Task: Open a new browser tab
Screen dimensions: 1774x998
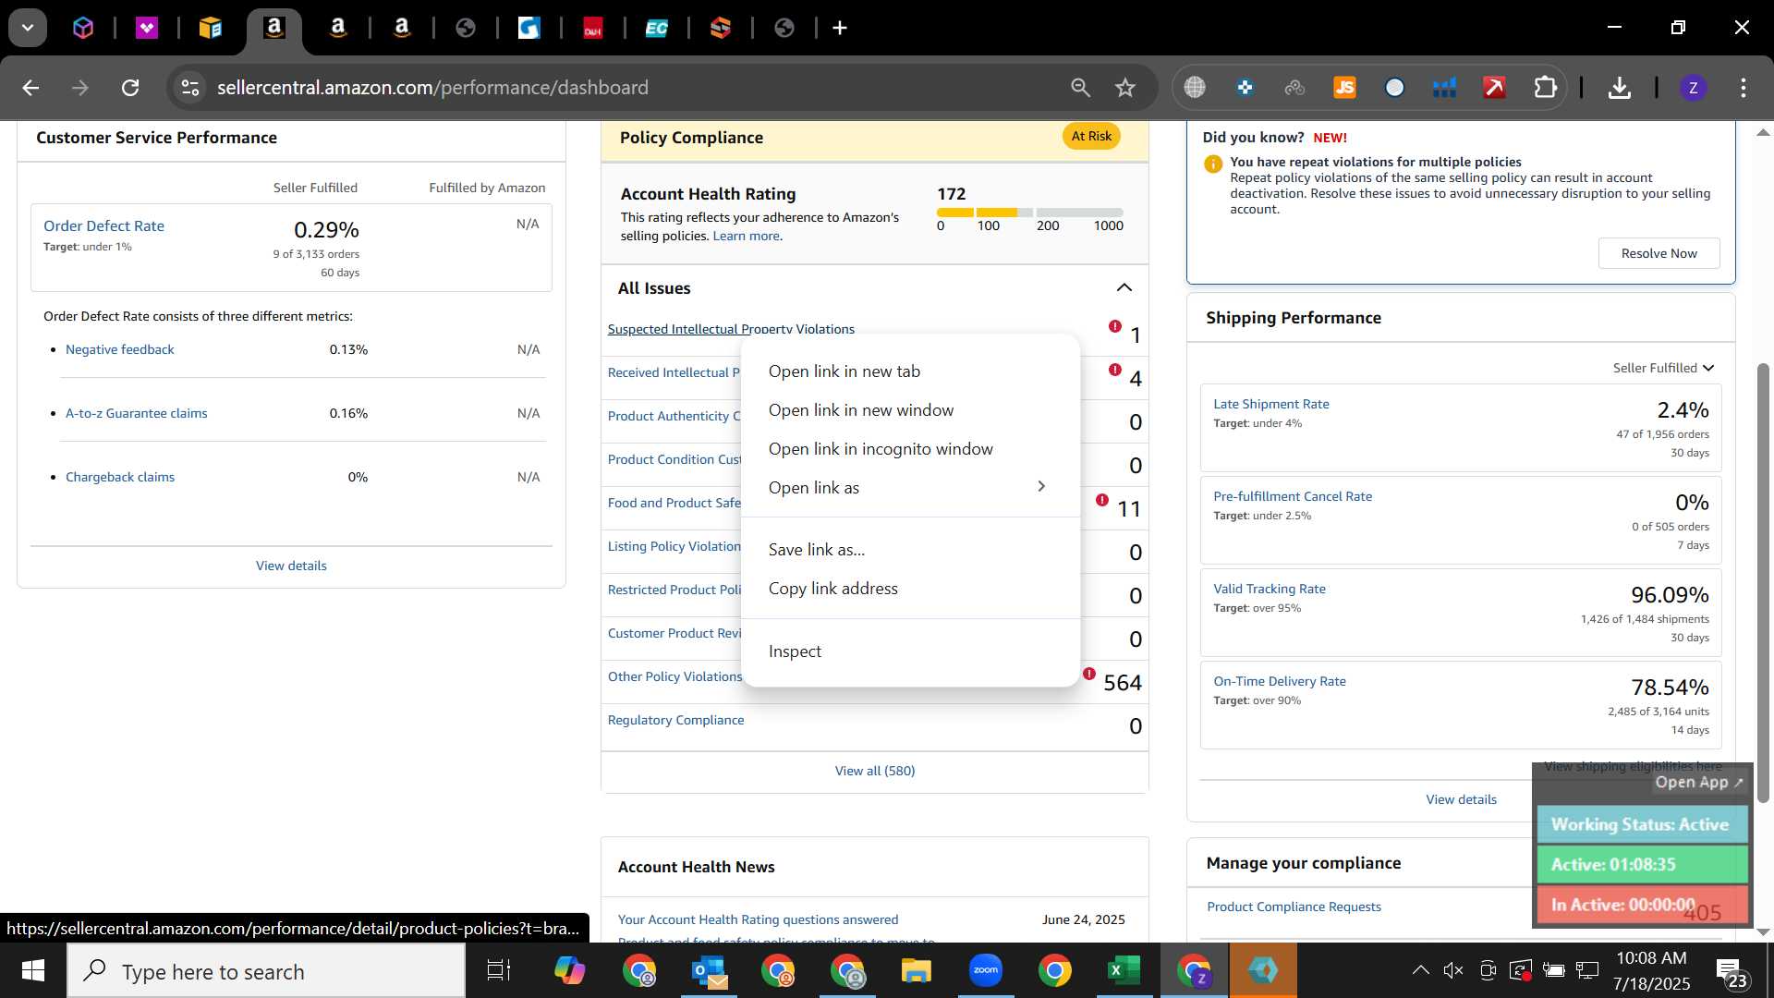Action: (x=840, y=28)
